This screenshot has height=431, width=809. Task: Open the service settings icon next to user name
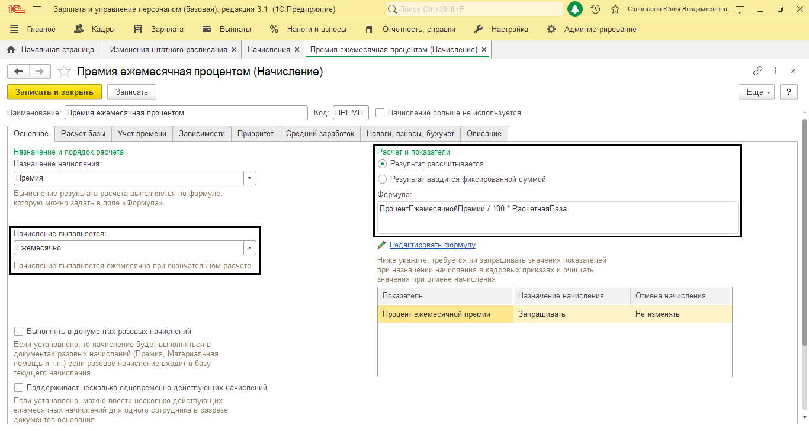(739, 9)
